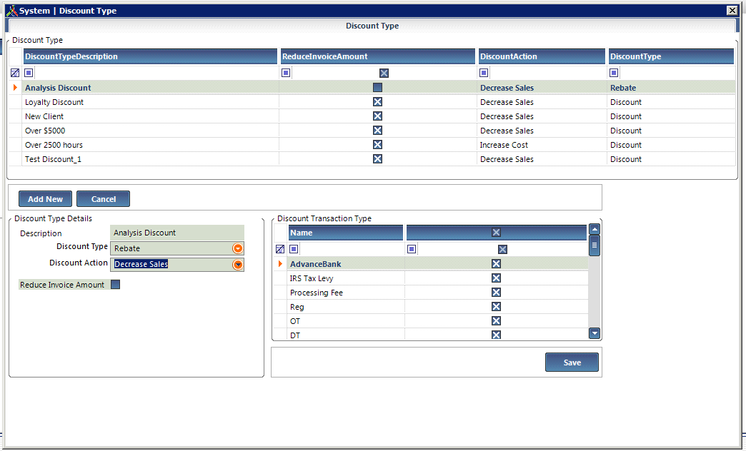The height and width of the screenshot is (451, 746).
Task: Sort by DiscountAction column header
Action: pyautogui.click(x=542, y=56)
